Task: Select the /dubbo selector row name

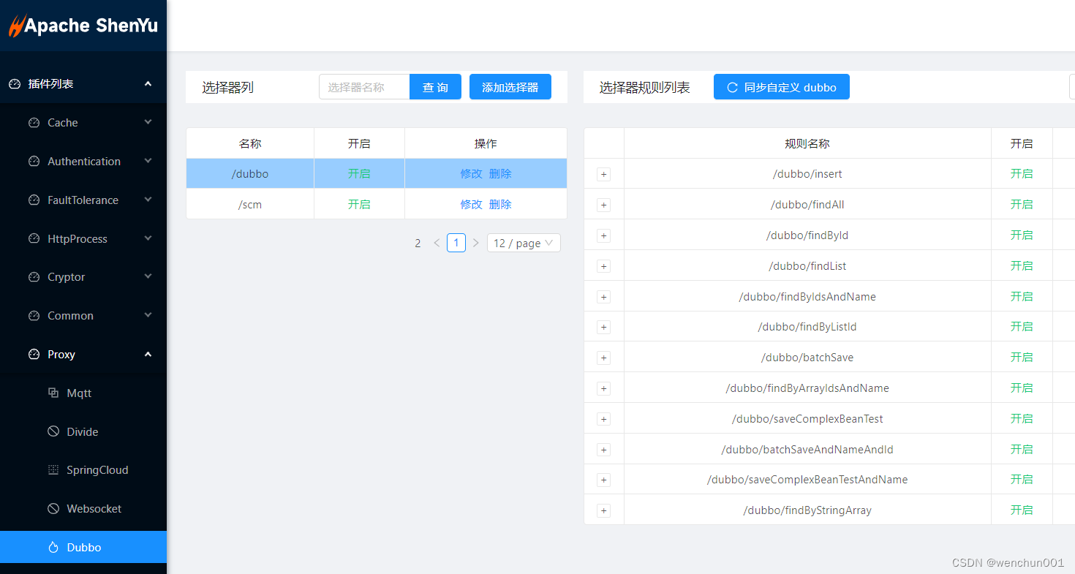Action: click(250, 174)
